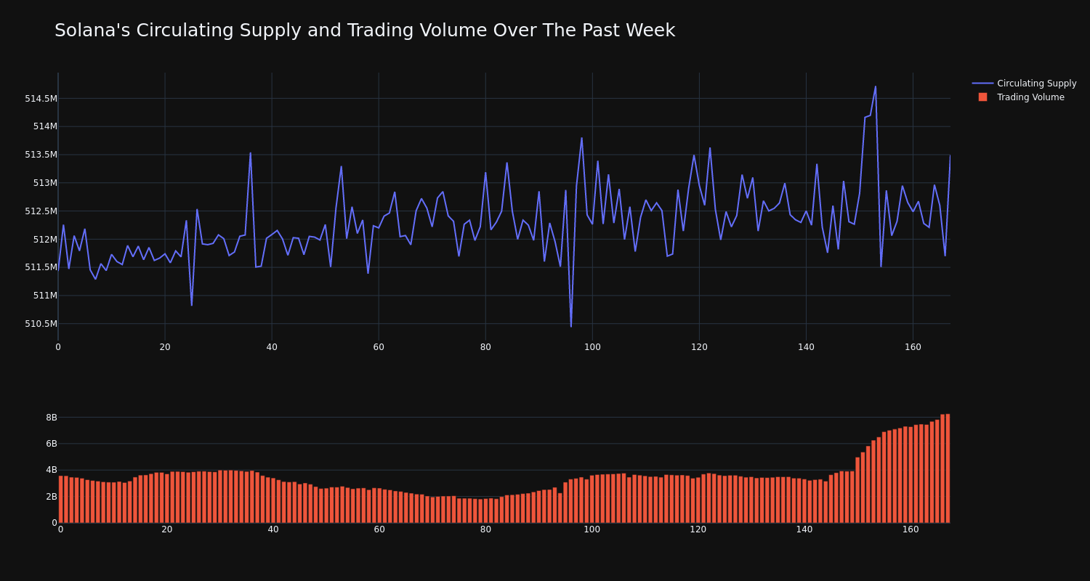Viewport: 1090px width, 581px height.
Task: Click the 100 tick on supply chart x-axis
Action: coord(592,347)
